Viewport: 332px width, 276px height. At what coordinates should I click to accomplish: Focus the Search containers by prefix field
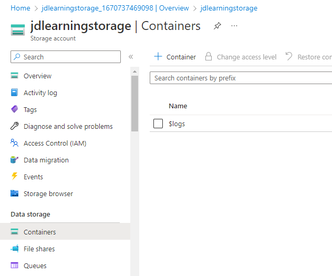click(x=242, y=78)
